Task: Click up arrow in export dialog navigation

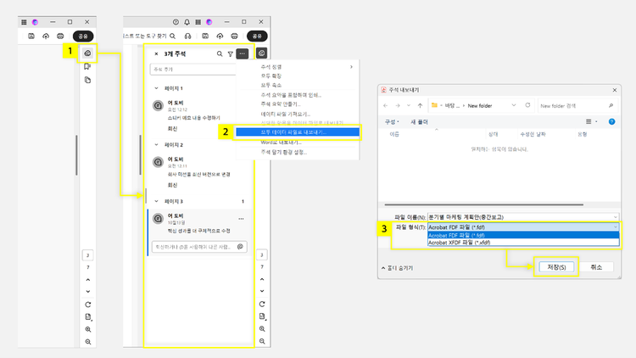Action: [x=421, y=105]
